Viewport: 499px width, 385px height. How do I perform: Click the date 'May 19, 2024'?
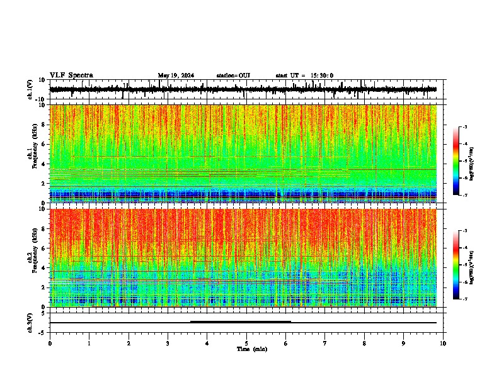176,75
